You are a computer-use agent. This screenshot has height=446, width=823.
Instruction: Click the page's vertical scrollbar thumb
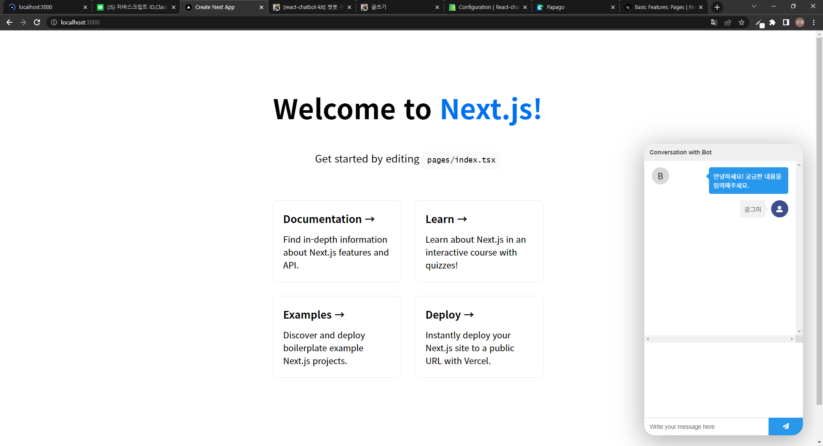819,221
